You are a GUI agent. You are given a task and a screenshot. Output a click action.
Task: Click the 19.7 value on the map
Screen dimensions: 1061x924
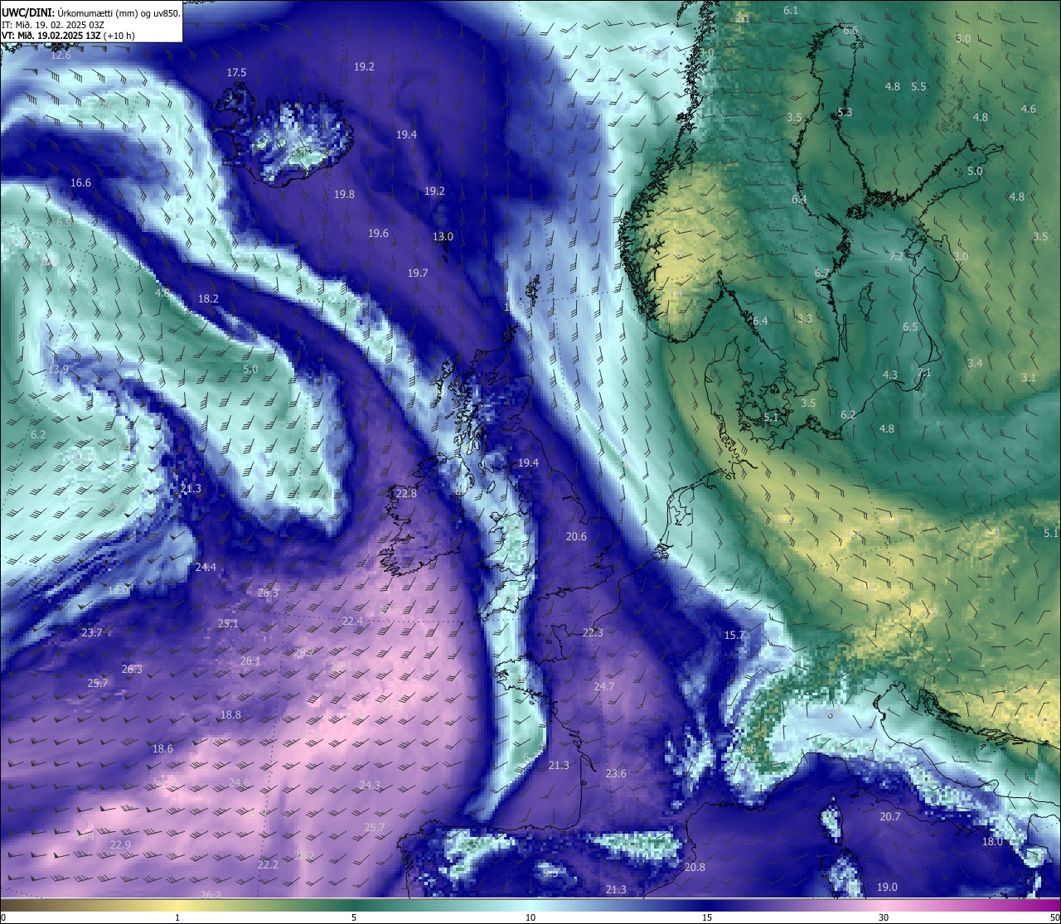(x=418, y=273)
